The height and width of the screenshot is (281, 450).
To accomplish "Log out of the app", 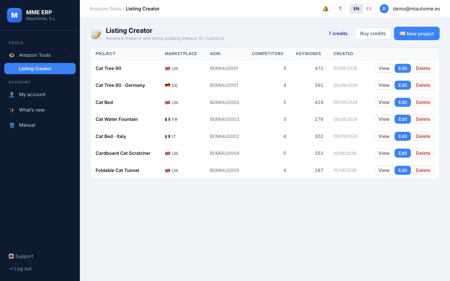I will (x=20, y=269).
